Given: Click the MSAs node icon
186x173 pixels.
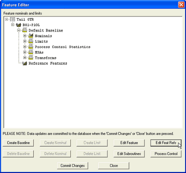Looking at the screenshot, I should [x=31, y=52].
